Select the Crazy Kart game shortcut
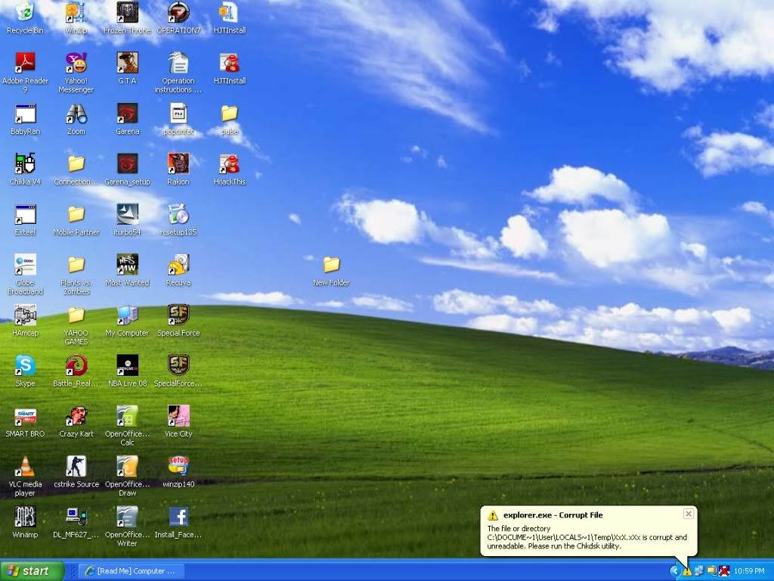The width and height of the screenshot is (774, 581). [76, 421]
